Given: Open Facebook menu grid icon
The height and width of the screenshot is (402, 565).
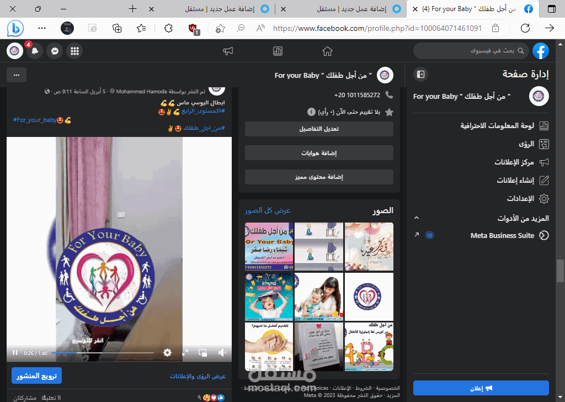Looking at the screenshot, I should (74, 51).
